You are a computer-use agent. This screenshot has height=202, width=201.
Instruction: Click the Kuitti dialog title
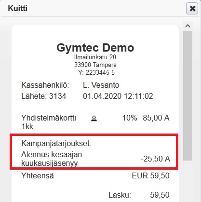[18, 8]
